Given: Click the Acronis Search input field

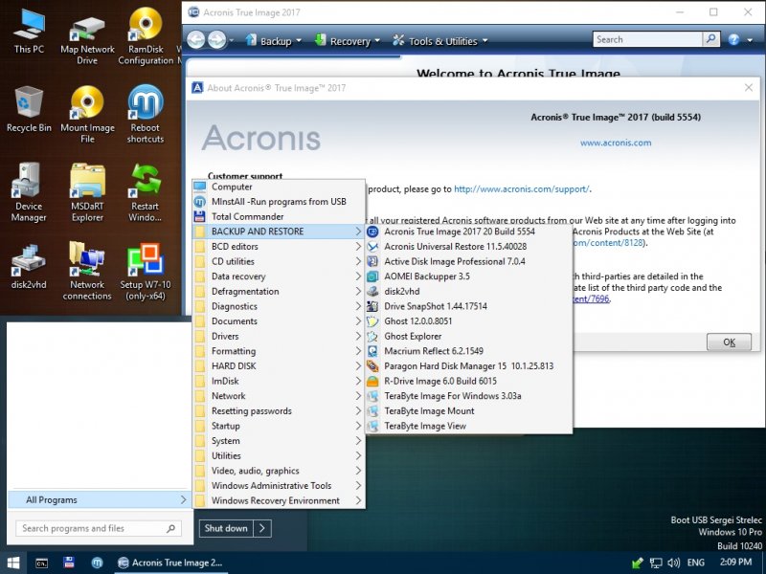Looking at the screenshot, I should (647, 39).
